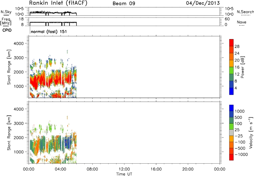Click the '4000' tick on Power panel axis
Image resolution: width=254 pixels, height=176 pixels.
[x=19, y=44]
